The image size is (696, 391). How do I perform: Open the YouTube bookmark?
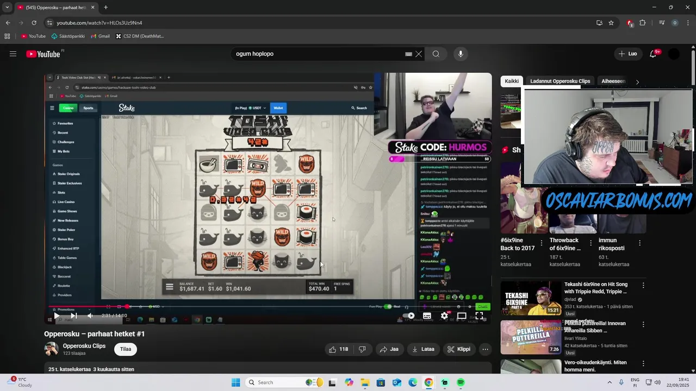click(x=33, y=36)
